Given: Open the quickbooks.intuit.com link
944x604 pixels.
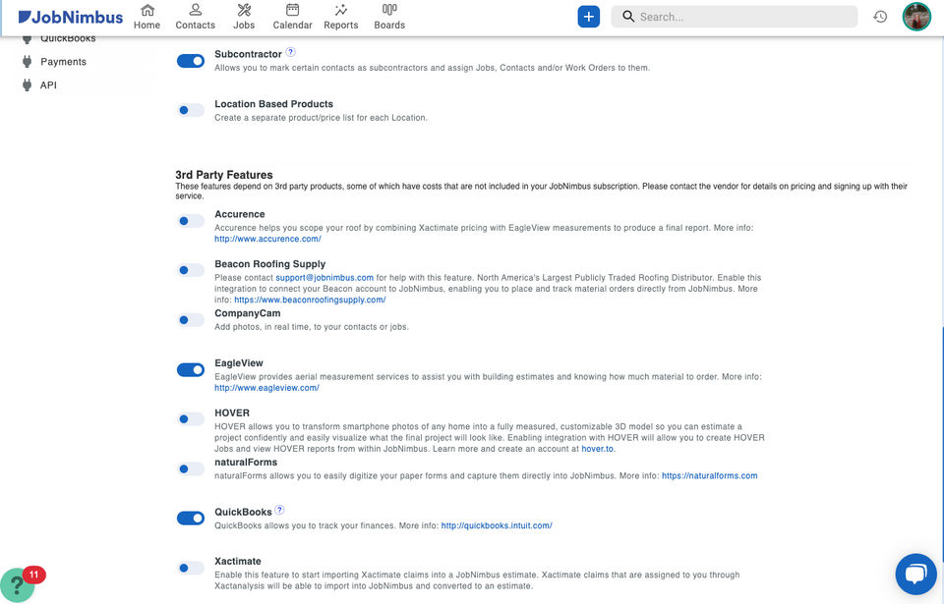Looking at the screenshot, I should [x=497, y=525].
